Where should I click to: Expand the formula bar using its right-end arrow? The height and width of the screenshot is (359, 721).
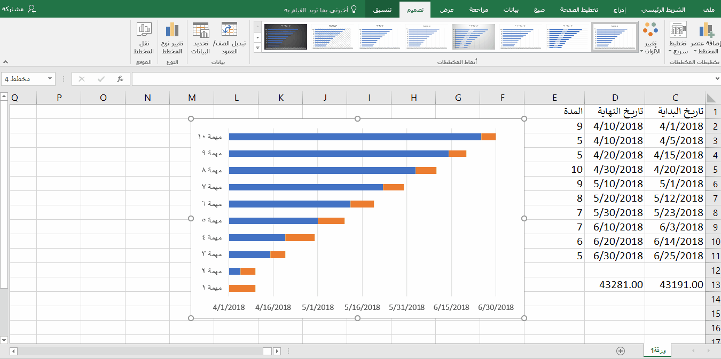(717, 79)
